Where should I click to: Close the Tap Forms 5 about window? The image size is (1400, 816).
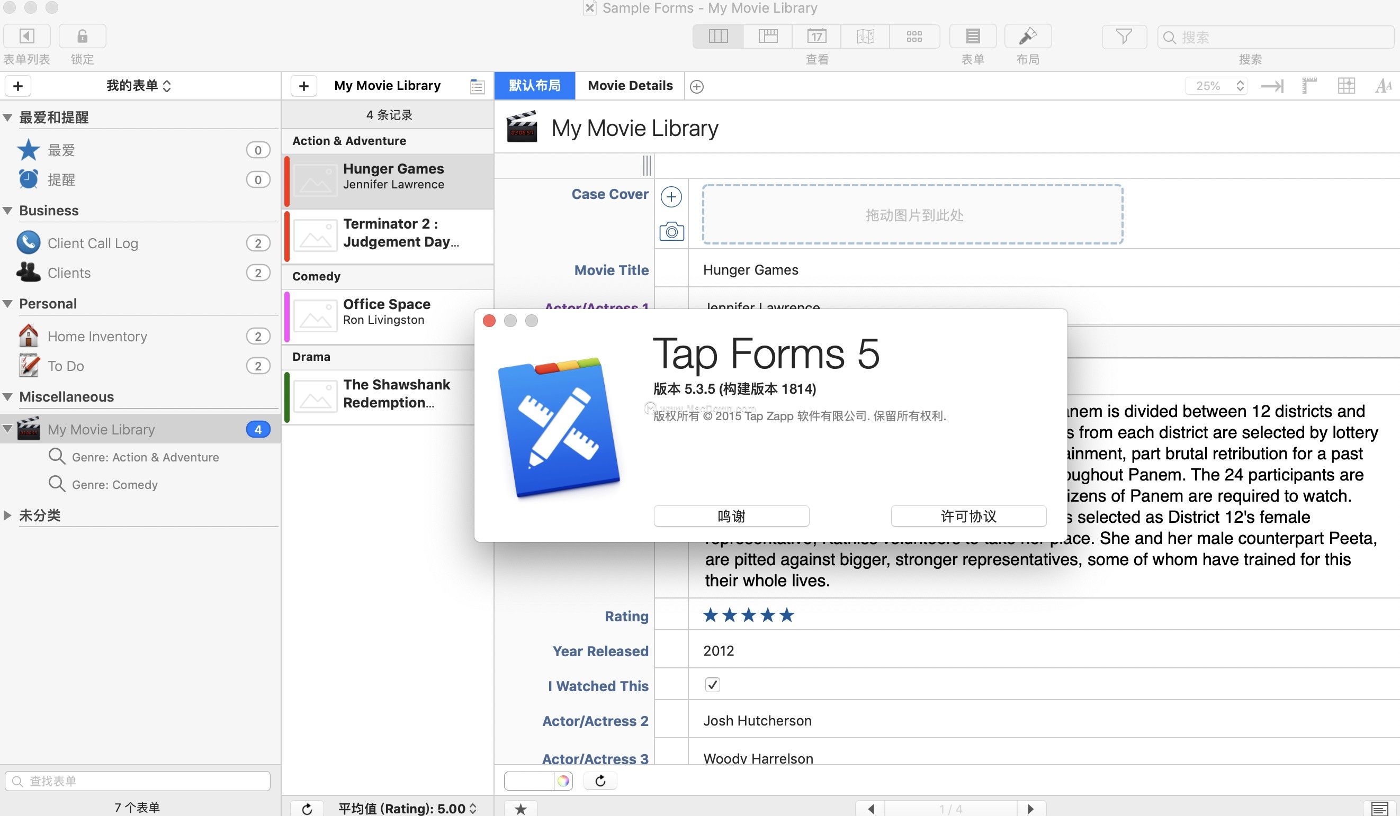[x=489, y=321]
